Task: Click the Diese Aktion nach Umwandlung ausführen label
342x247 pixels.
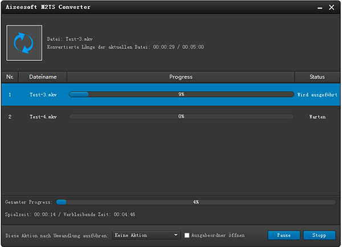Action: point(57,236)
